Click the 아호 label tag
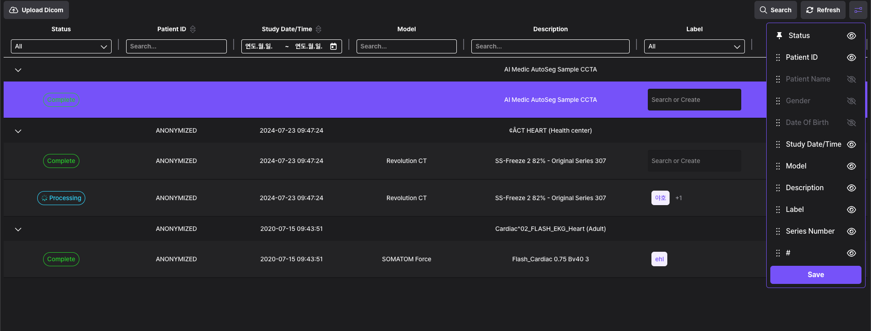 tap(661, 198)
